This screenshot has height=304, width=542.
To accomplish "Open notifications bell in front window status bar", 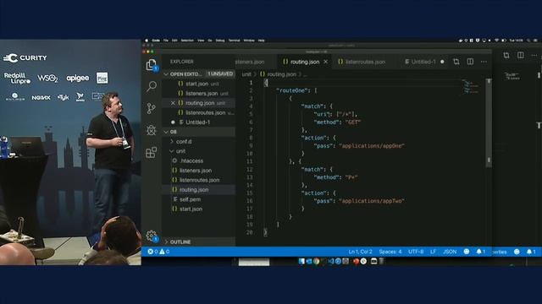I will (480, 252).
